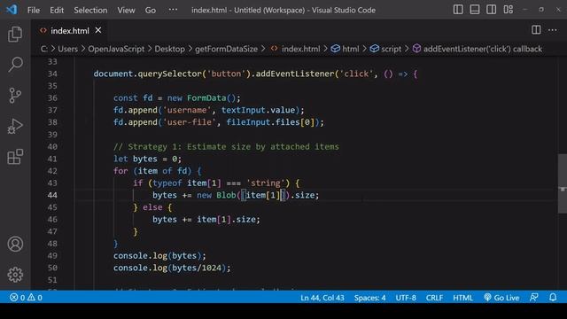Image resolution: width=567 pixels, height=319 pixels.
Task: Click 'else' keyword on line 45
Action: coord(152,207)
